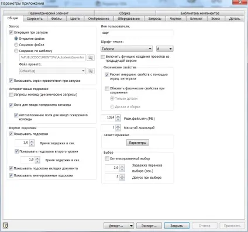This screenshot has width=248, height=232.
Task: Click 'Задержка переноса выбора' spinner
Action: [122, 168]
